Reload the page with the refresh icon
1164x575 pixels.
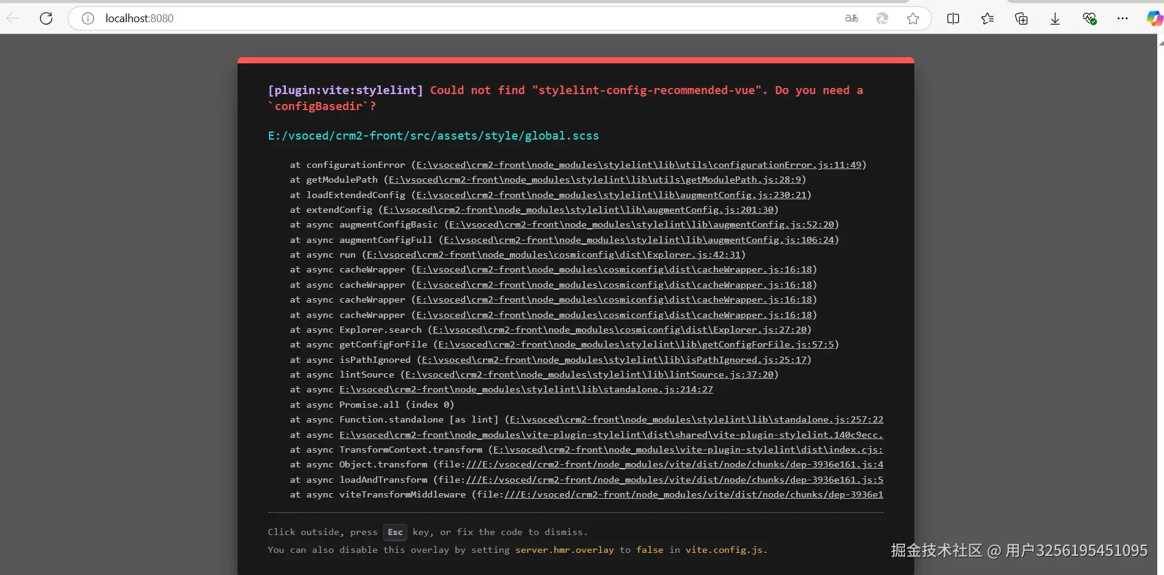point(46,18)
